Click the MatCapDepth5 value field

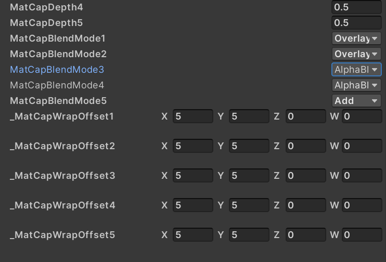click(356, 23)
